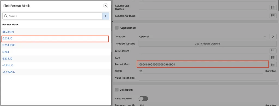The image size is (279, 106).
Task: Go to template with arrow button
Action: point(273,37)
